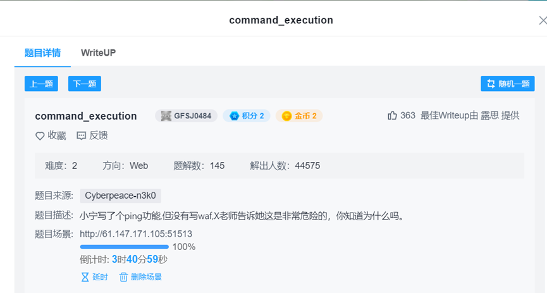Click the GFSJ0484 challenge ID badge icon

pos(166,116)
